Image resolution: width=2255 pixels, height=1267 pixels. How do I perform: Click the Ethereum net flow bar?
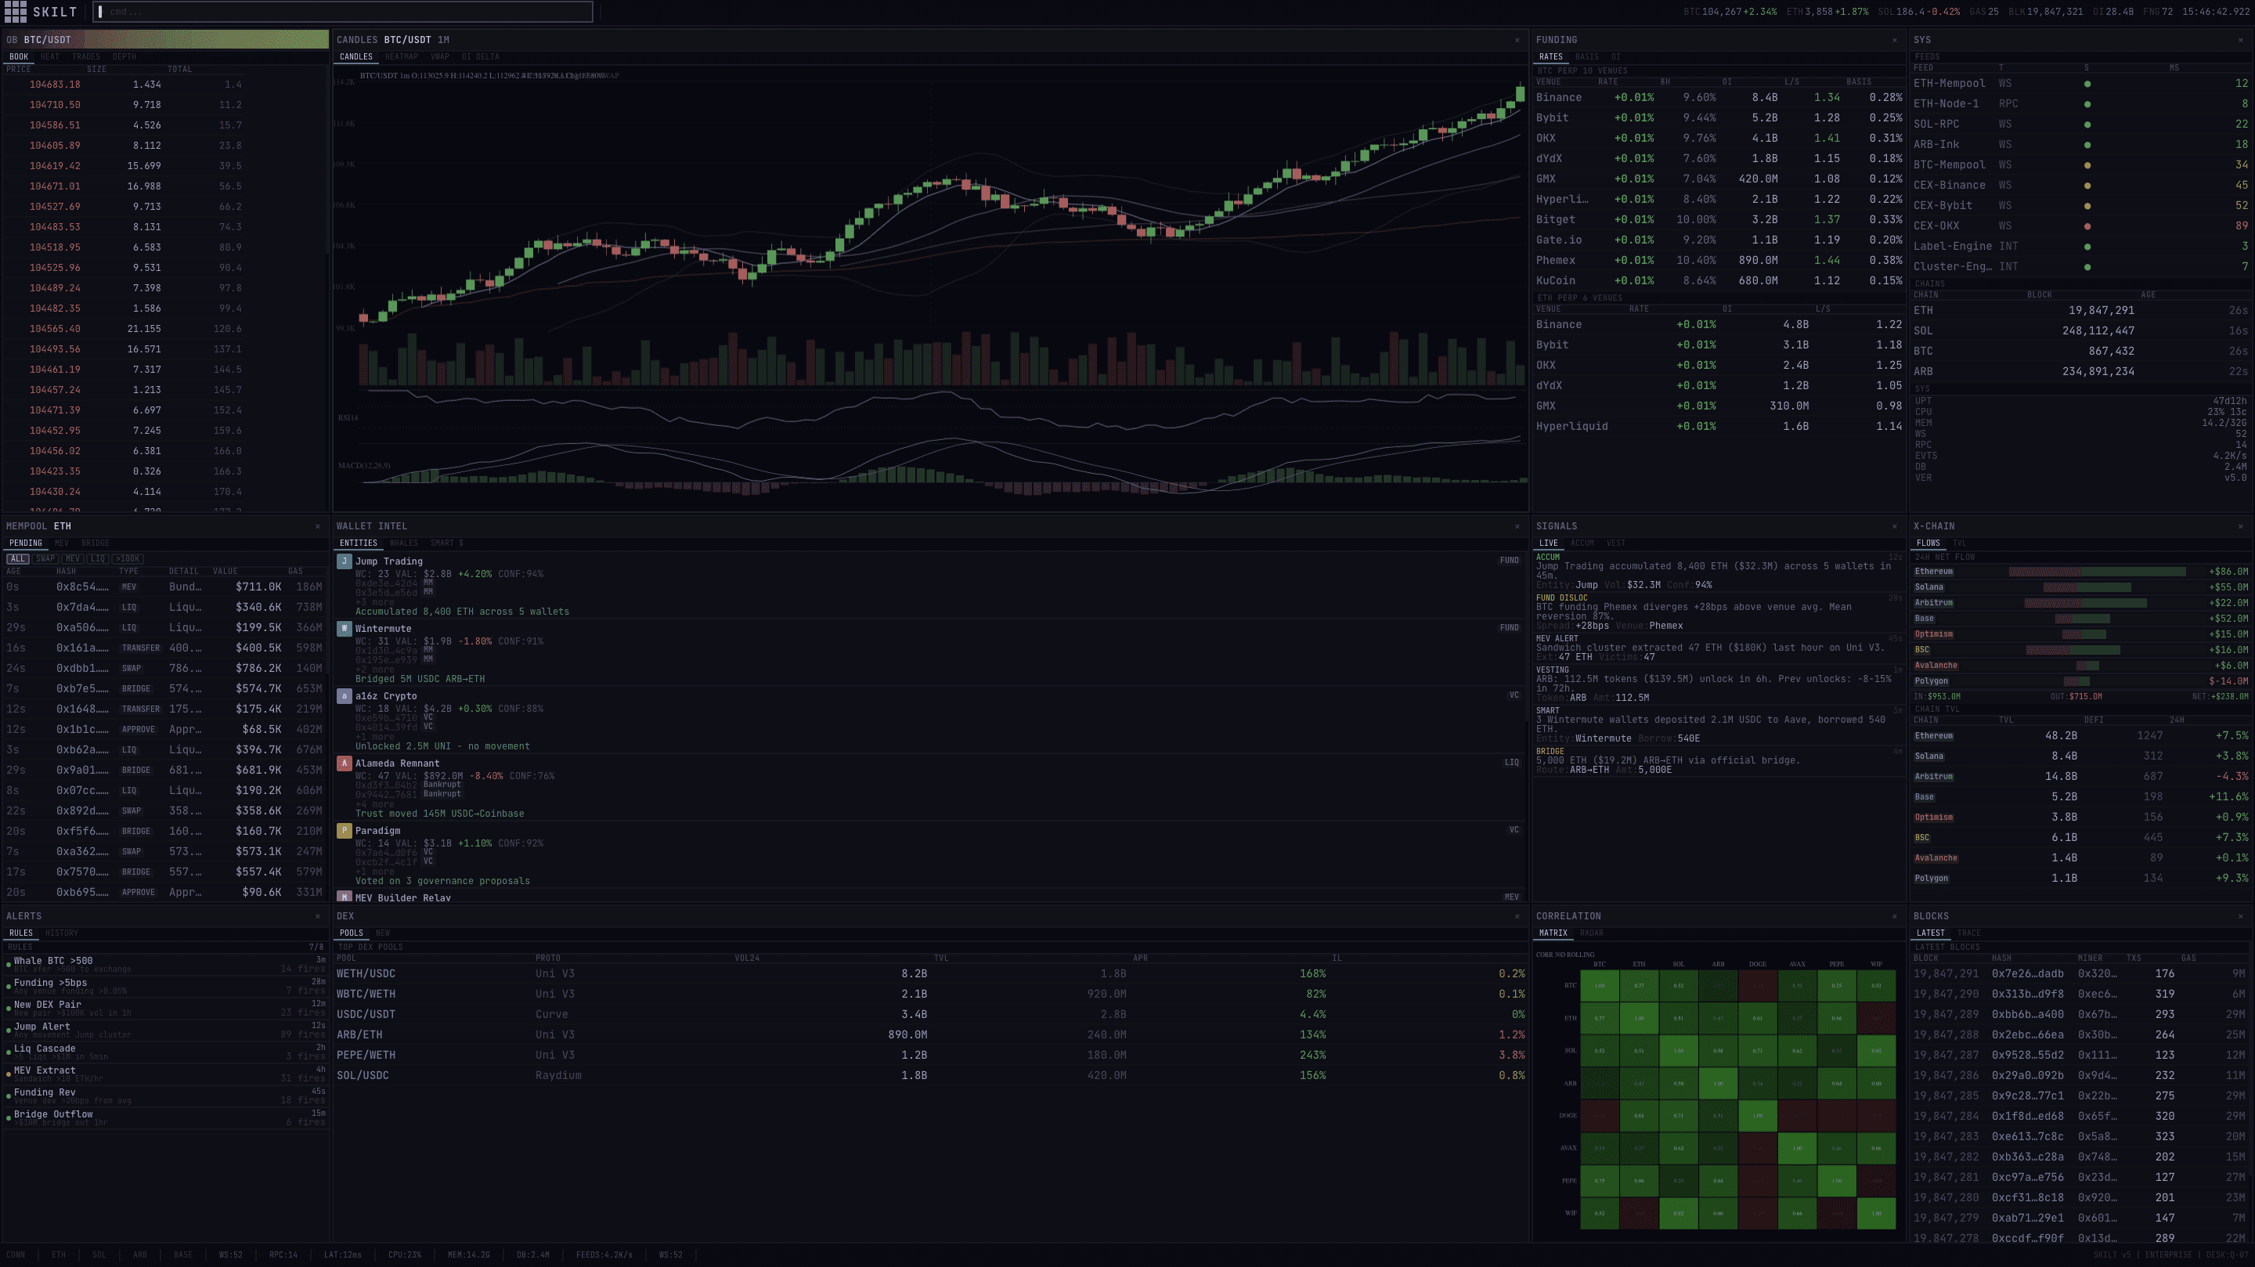click(x=2098, y=572)
